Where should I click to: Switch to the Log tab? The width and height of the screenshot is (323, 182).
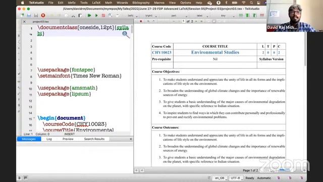(x=49, y=139)
